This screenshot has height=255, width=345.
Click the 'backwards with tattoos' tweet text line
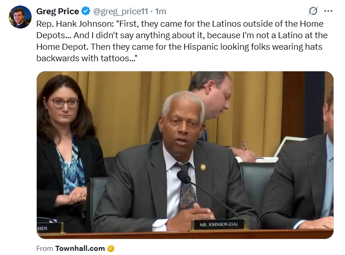click(x=87, y=58)
